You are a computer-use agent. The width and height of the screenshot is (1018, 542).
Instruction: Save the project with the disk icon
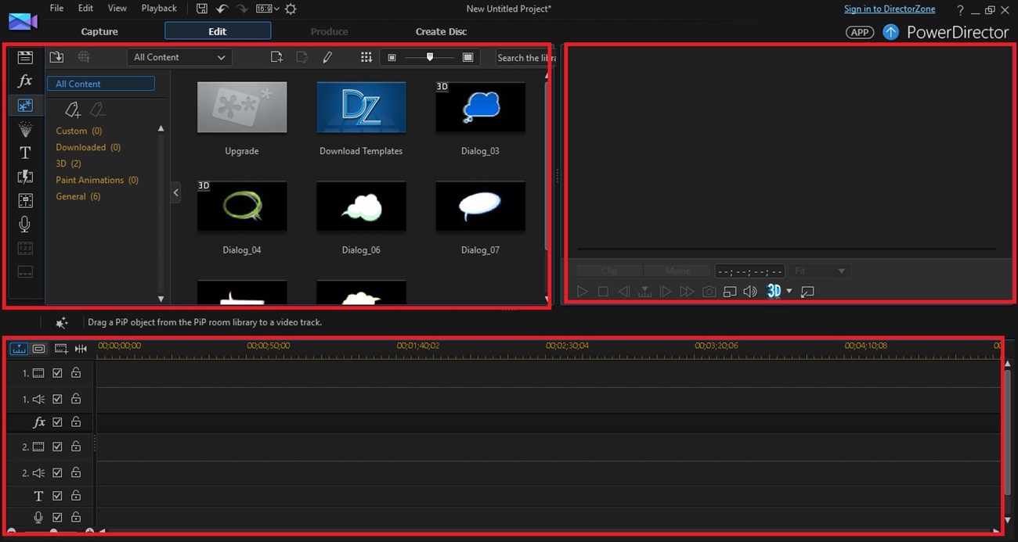point(202,9)
